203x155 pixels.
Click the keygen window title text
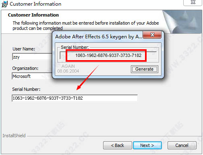click(99, 37)
